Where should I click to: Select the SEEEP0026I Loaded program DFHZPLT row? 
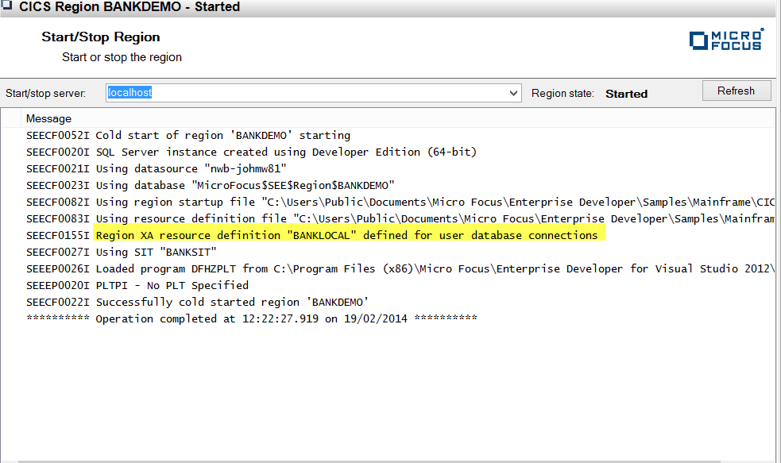(397, 268)
